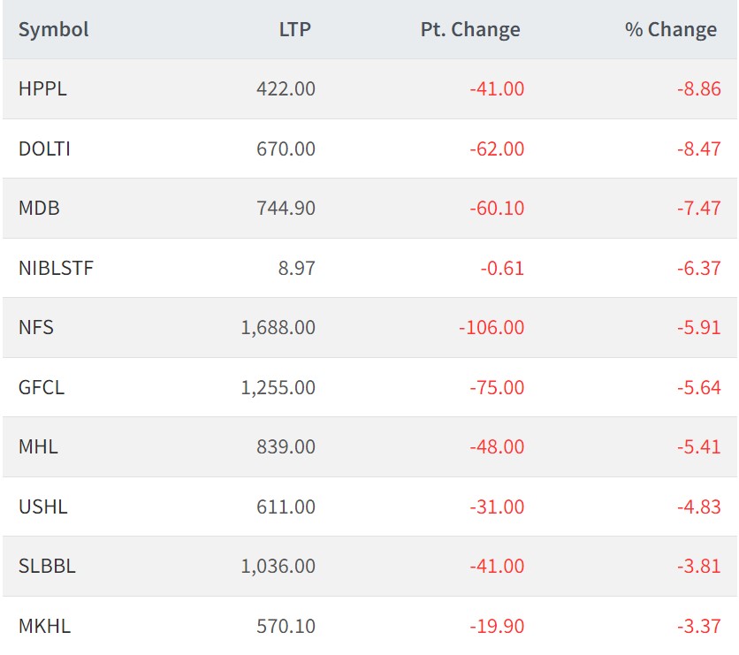Viewport: 739px width, 655px height.
Task: Click the HPPL stock symbol
Action: (x=42, y=89)
